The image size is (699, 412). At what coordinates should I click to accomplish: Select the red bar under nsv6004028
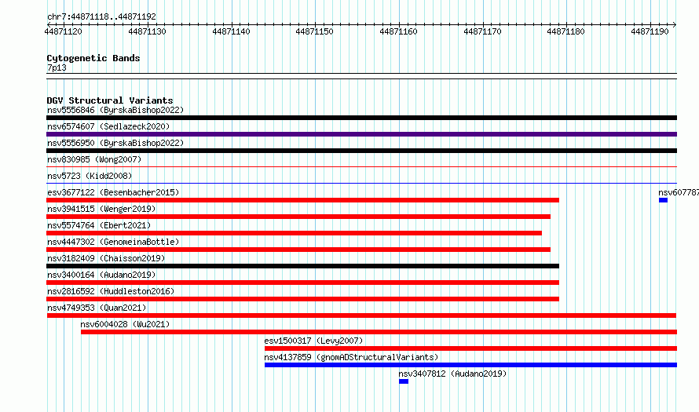(x=379, y=332)
